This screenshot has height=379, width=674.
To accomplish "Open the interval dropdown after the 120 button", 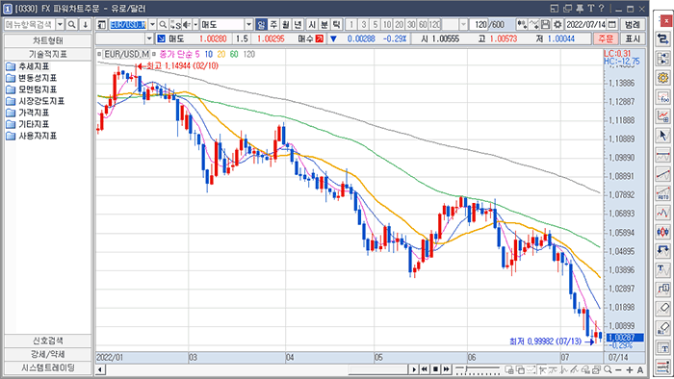I will pyautogui.click(x=463, y=25).
